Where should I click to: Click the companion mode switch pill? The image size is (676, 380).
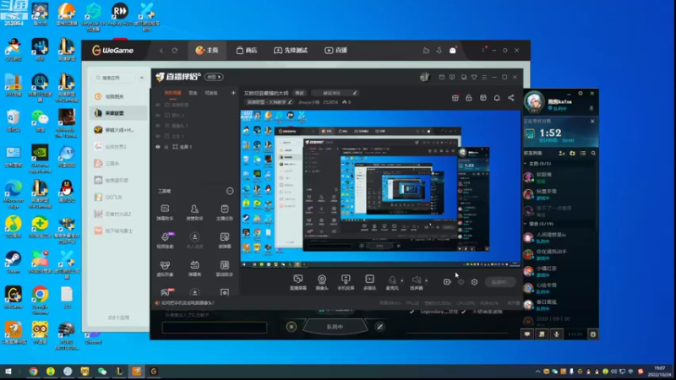click(x=214, y=77)
